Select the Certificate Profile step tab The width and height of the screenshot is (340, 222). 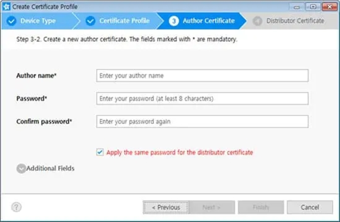118,21
